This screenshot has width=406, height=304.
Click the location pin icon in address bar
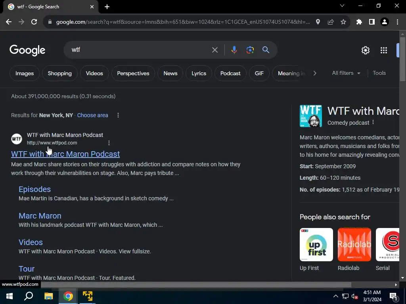point(318,22)
